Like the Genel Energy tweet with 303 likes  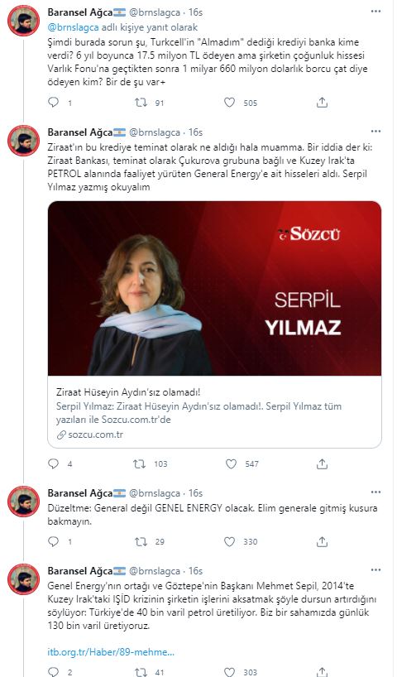coord(230,672)
